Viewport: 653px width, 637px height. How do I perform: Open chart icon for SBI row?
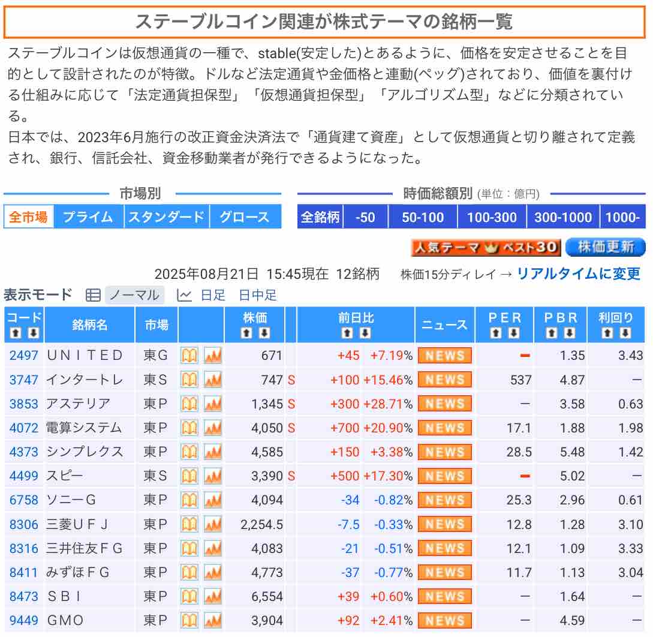[213, 597]
